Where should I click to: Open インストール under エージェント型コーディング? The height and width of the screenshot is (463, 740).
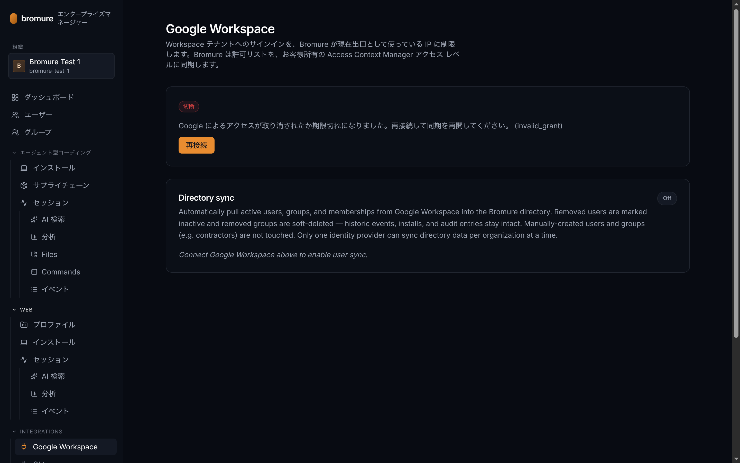66,168
